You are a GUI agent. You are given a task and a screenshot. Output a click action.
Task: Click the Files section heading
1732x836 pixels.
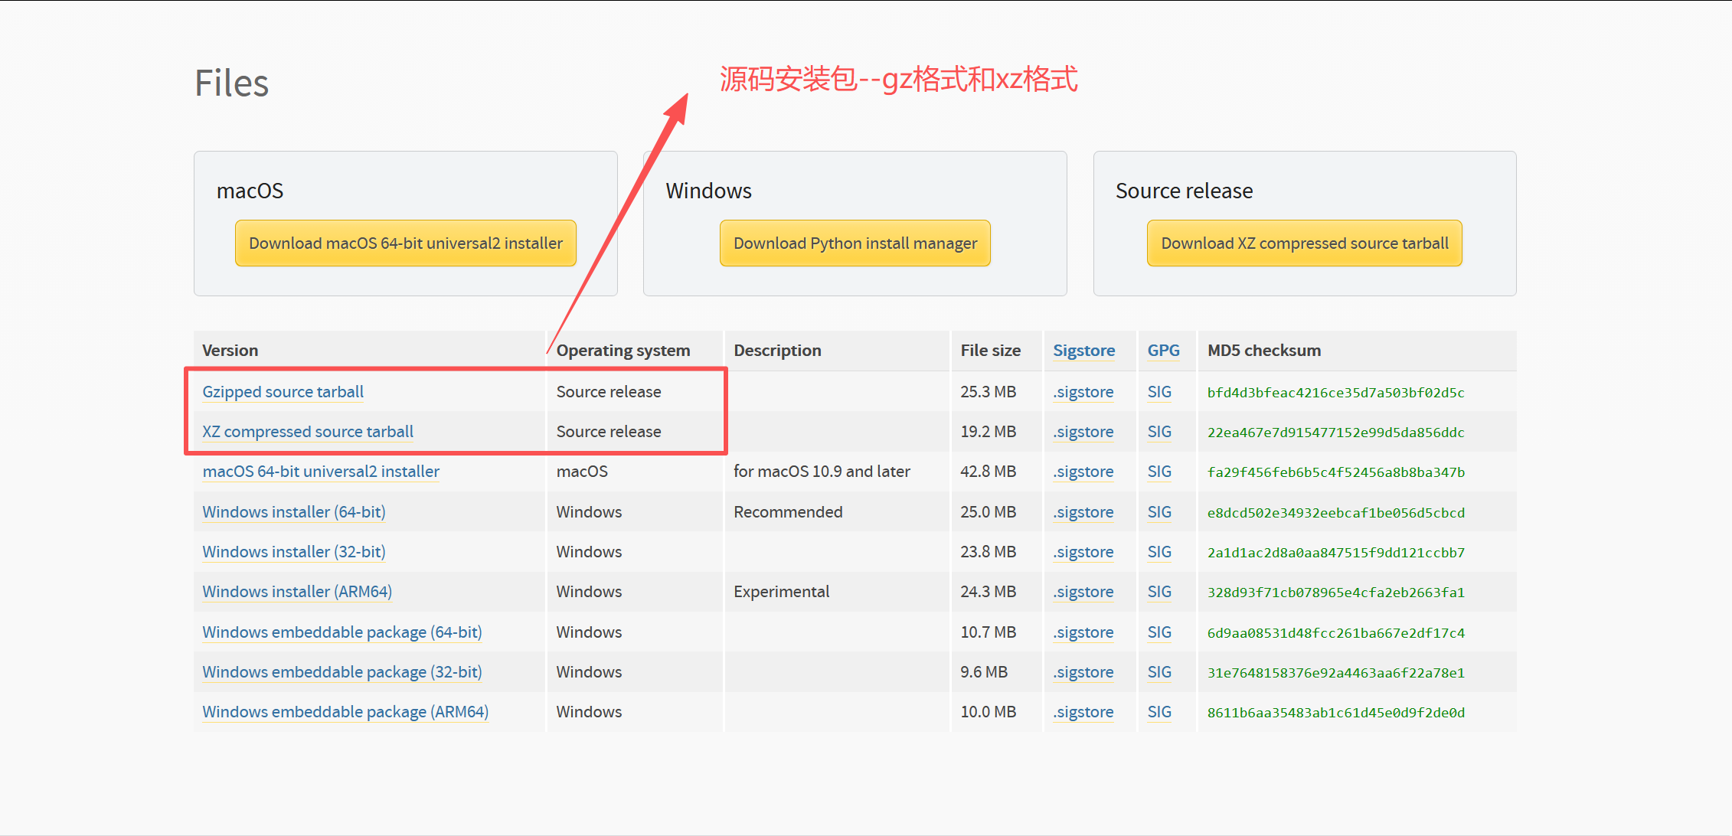[231, 83]
